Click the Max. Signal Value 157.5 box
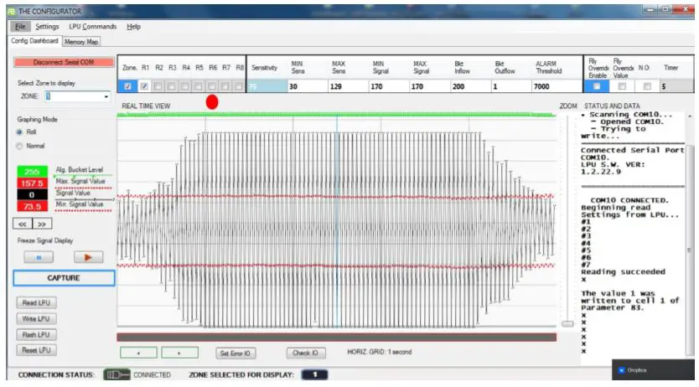 32,183
